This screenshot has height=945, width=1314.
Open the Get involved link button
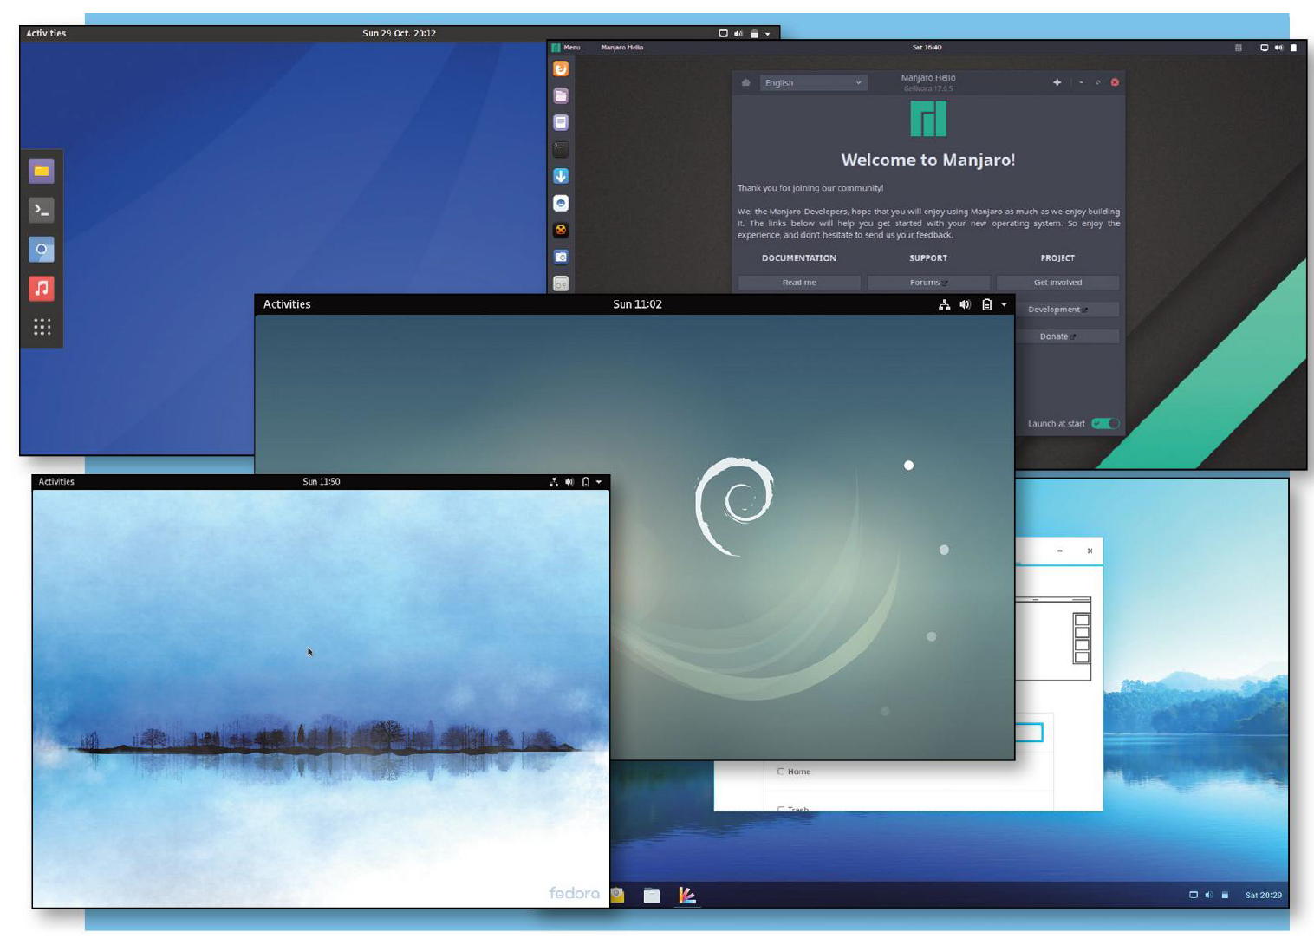click(1057, 283)
